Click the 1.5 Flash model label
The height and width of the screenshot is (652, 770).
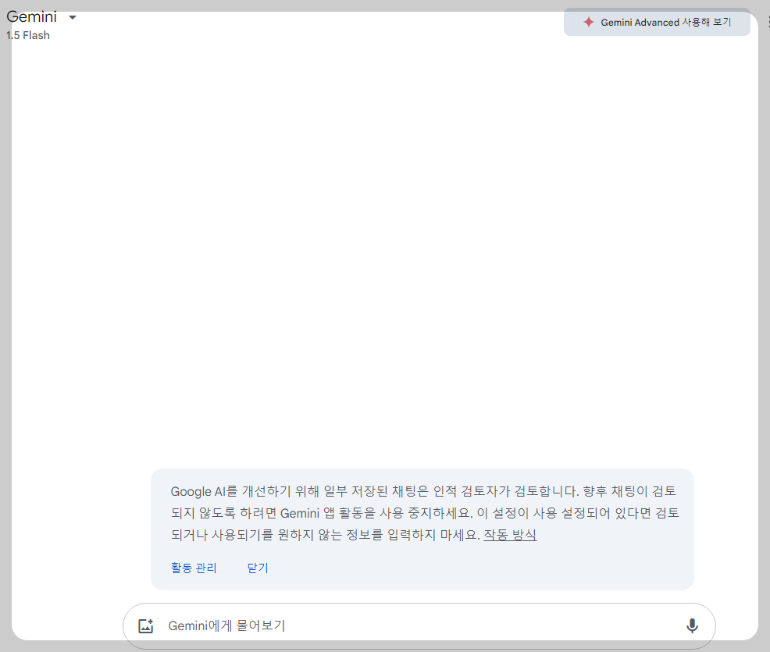(28, 35)
